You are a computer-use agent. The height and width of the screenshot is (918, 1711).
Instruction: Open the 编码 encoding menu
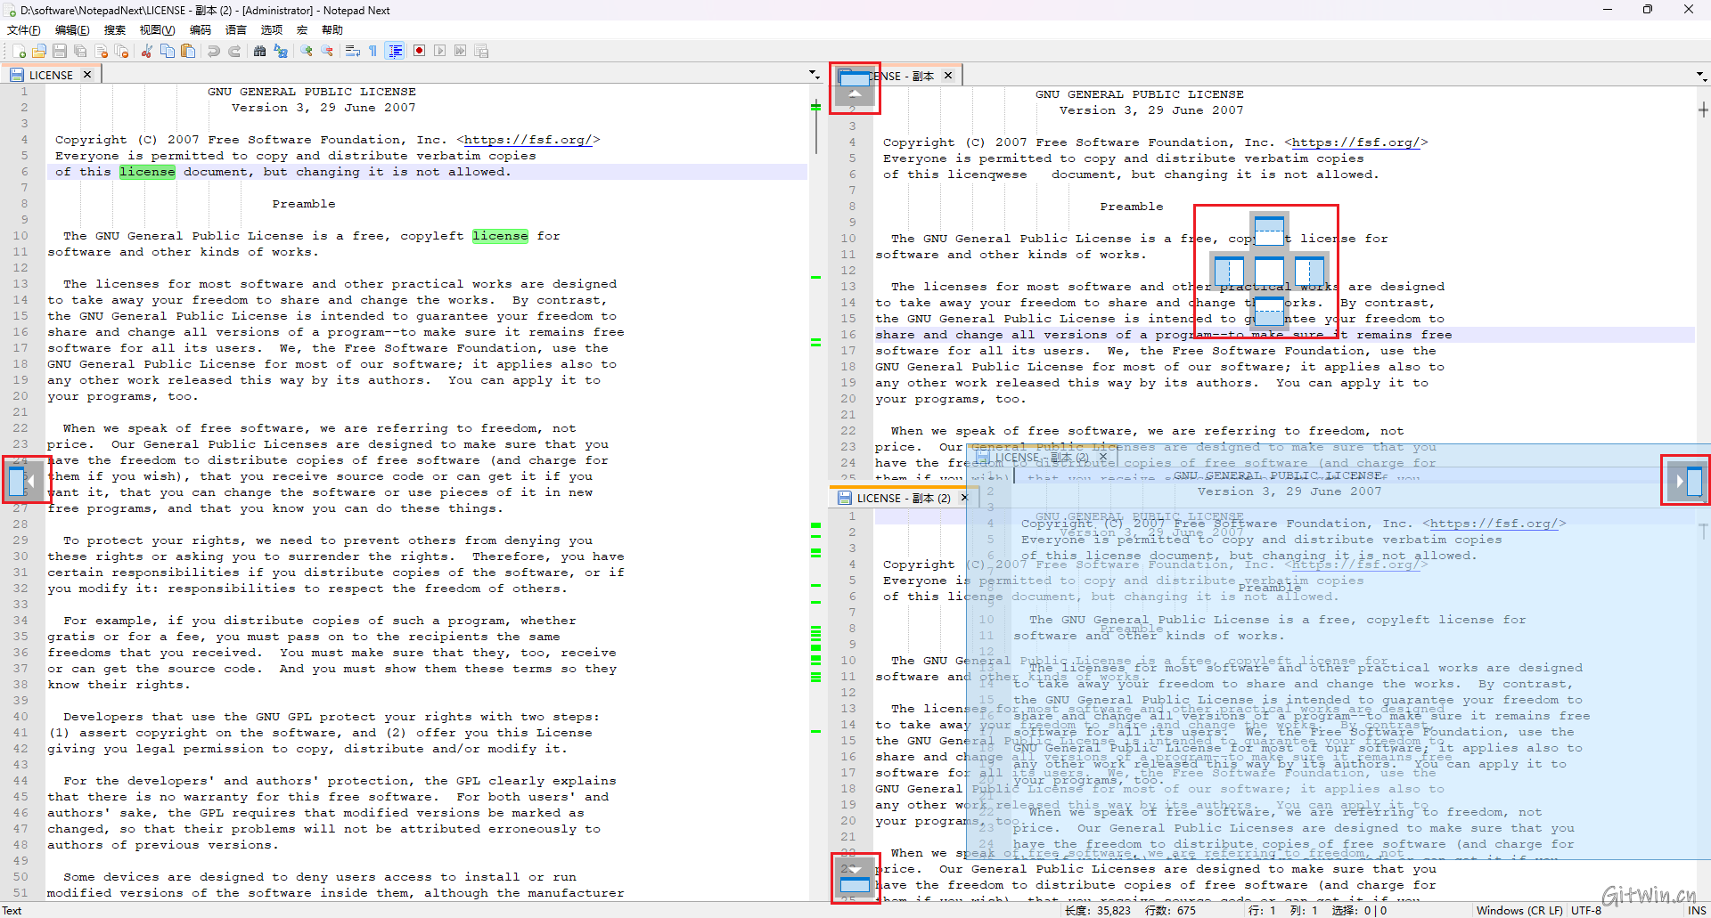point(201,30)
